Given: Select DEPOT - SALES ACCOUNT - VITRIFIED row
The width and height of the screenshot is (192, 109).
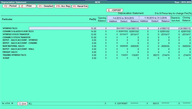Looking at the screenshot, I should 96,40.
